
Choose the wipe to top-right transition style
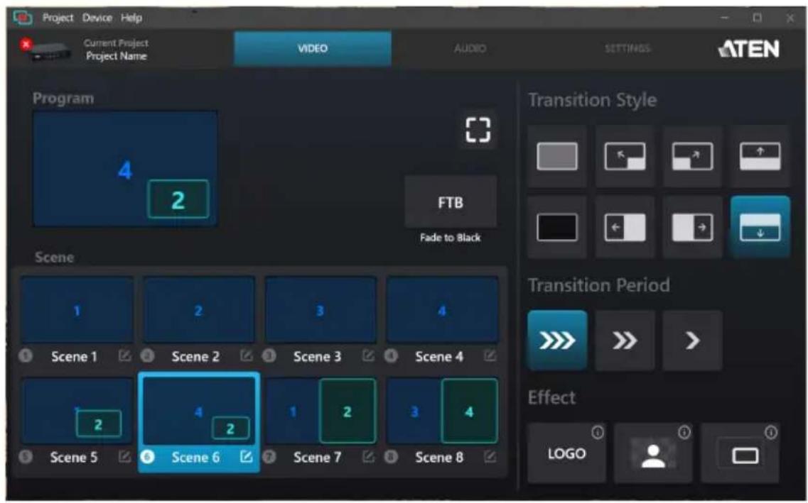[x=693, y=156]
